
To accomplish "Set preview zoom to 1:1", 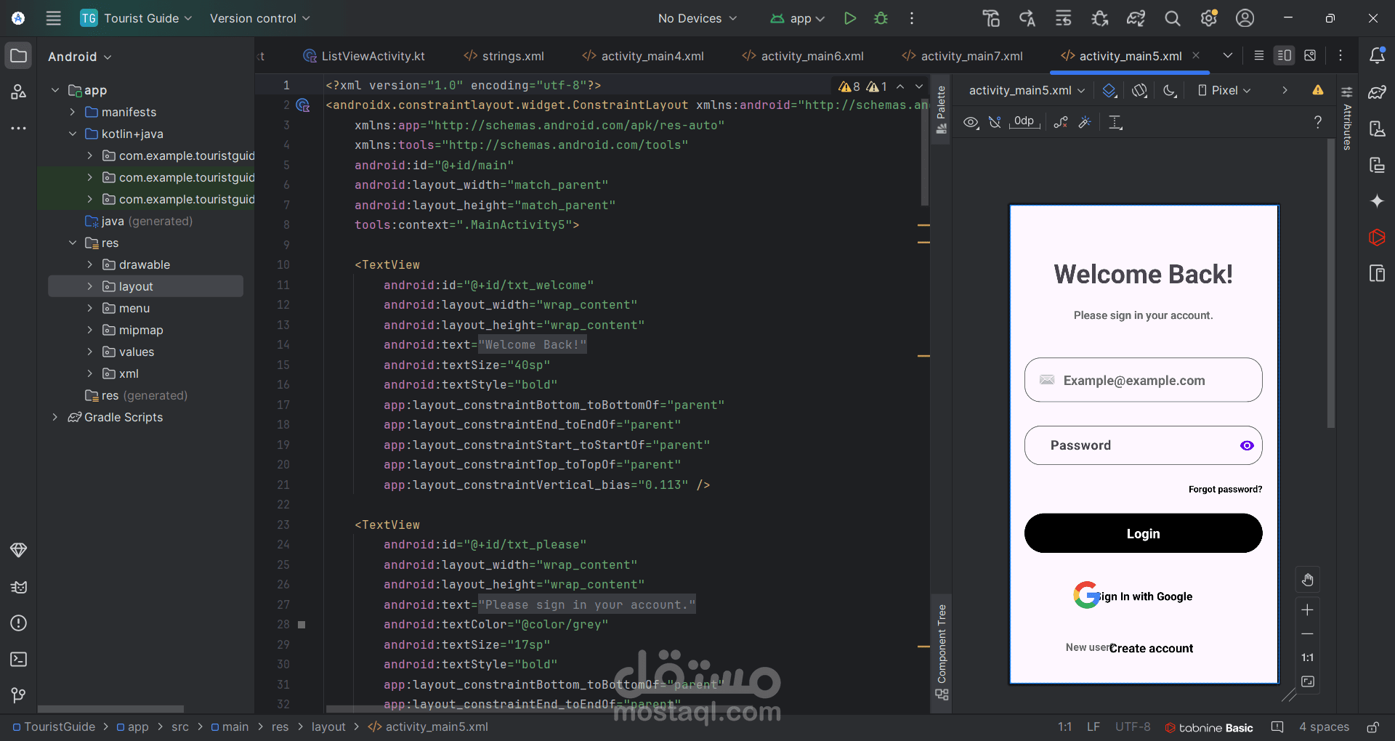I will point(1308,657).
